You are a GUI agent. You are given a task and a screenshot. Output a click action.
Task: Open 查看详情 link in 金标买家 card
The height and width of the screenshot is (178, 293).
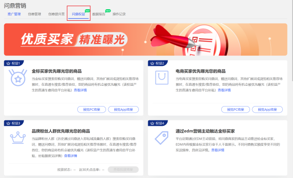click(x=81, y=90)
